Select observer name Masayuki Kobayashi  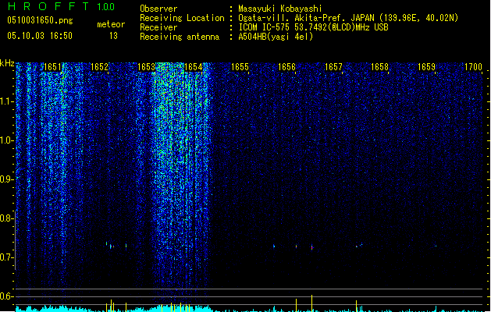[279, 9]
